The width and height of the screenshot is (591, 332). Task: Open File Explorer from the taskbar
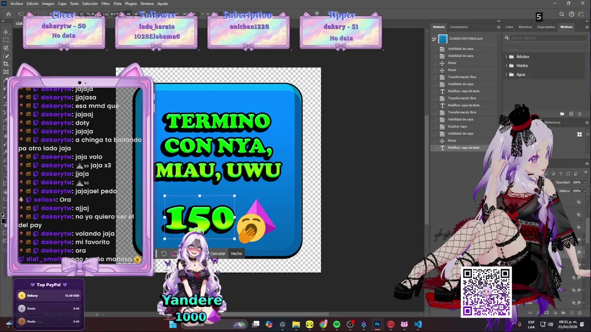(296, 324)
